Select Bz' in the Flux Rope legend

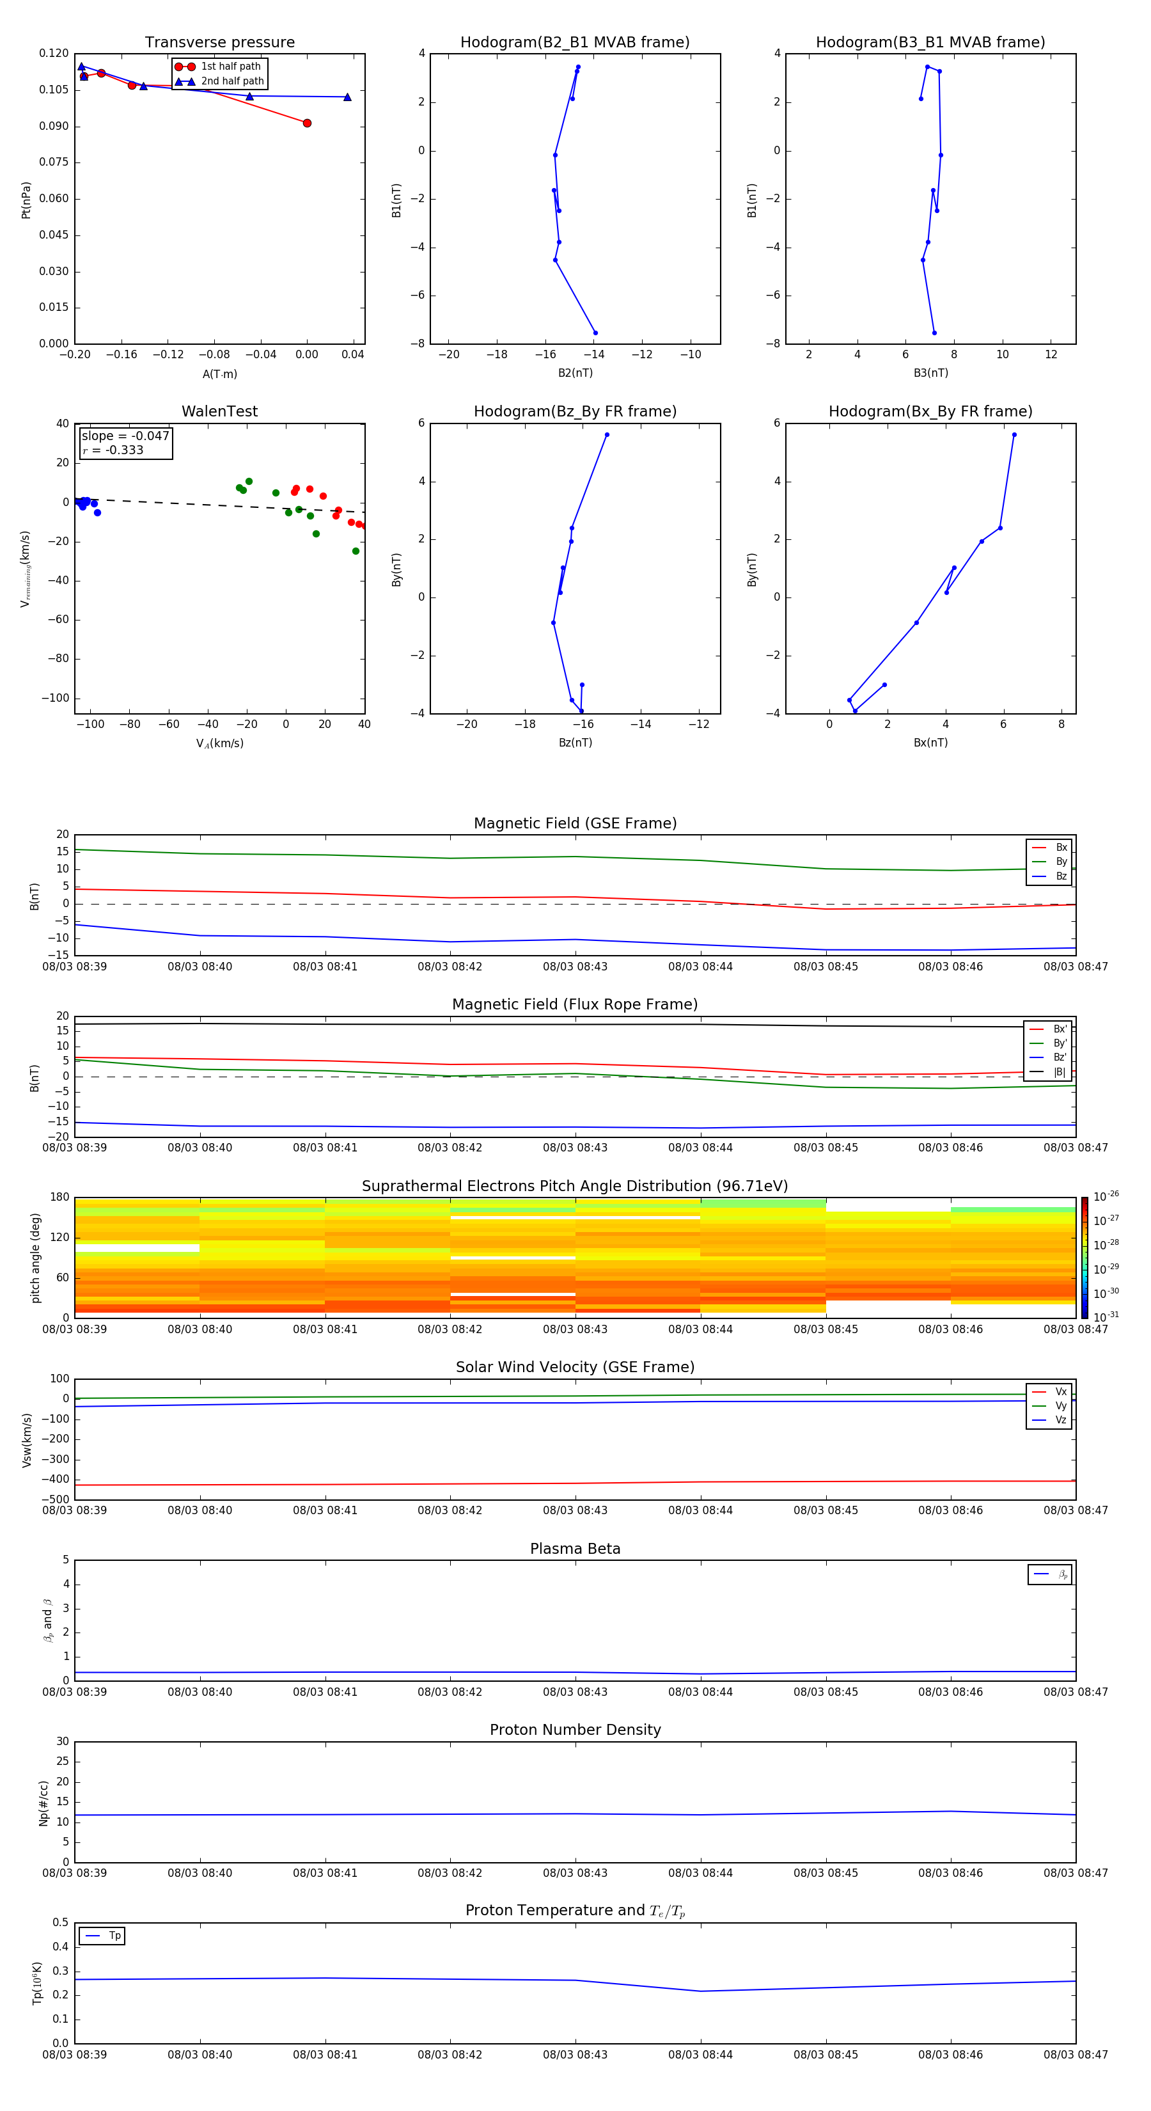pyautogui.click(x=1049, y=1057)
